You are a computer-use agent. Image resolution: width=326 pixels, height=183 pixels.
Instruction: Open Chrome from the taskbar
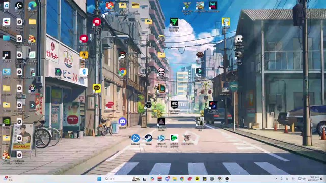point(182,179)
